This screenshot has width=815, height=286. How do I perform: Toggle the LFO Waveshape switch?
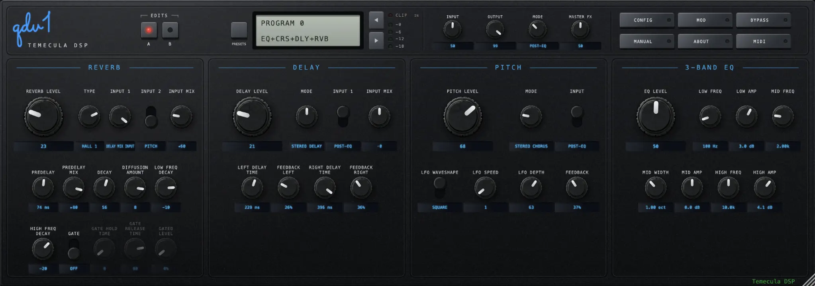(439, 187)
